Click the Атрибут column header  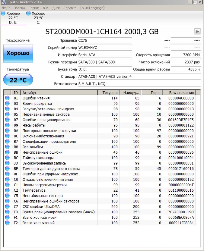coord(59,93)
